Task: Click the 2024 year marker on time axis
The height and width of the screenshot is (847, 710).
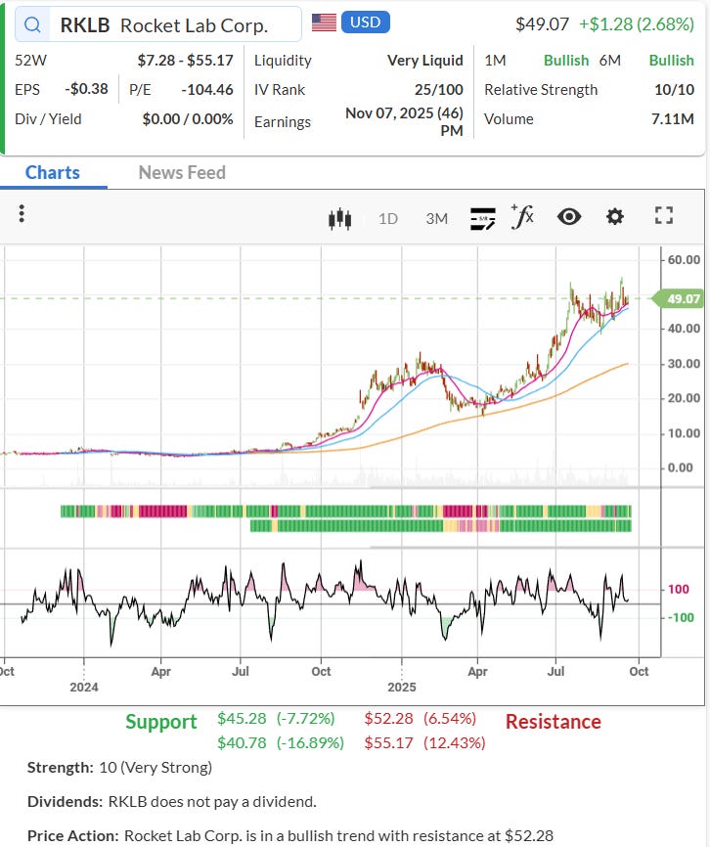Action: (x=84, y=688)
